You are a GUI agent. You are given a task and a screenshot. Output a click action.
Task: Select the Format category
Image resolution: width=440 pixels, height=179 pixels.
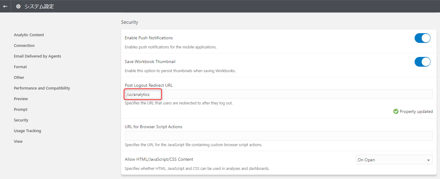(20, 67)
